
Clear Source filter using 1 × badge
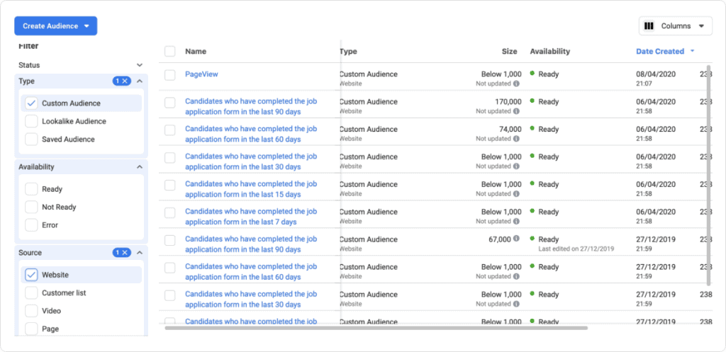click(x=121, y=253)
